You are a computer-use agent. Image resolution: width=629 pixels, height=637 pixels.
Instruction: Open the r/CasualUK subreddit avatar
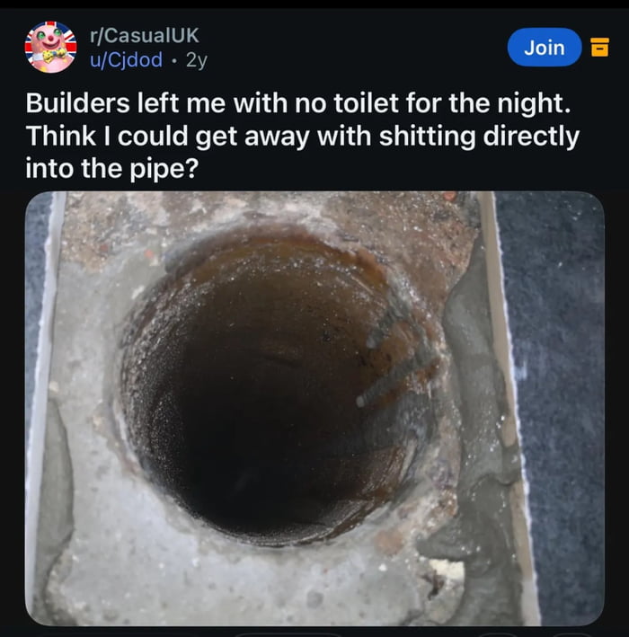click(x=50, y=48)
